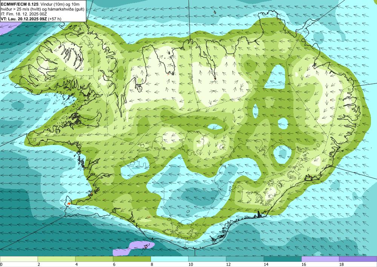This screenshot has height=267, width=377.
Task: Click the scale label '0'
Action: [1, 264]
